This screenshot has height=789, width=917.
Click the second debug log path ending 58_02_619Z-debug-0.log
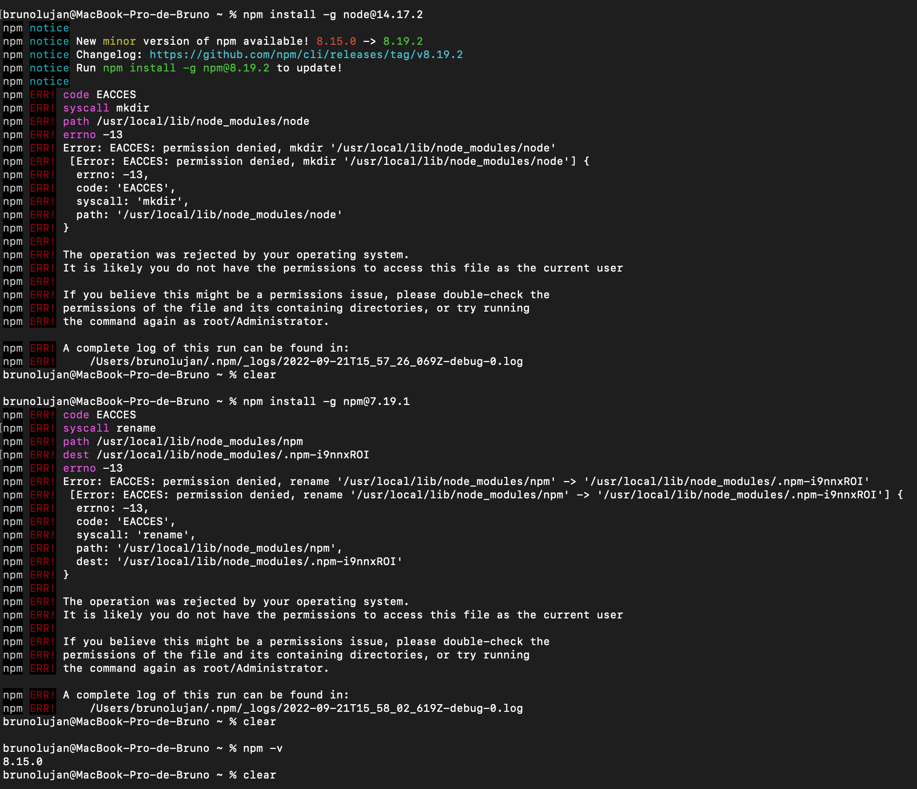[306, 708]
